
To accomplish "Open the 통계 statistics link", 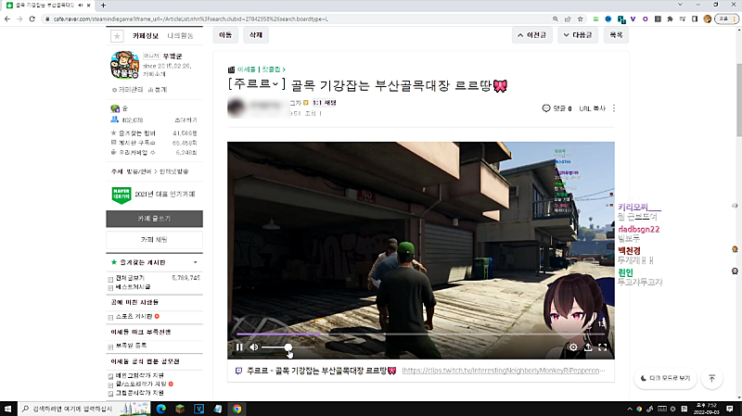I will click(158, 89).
